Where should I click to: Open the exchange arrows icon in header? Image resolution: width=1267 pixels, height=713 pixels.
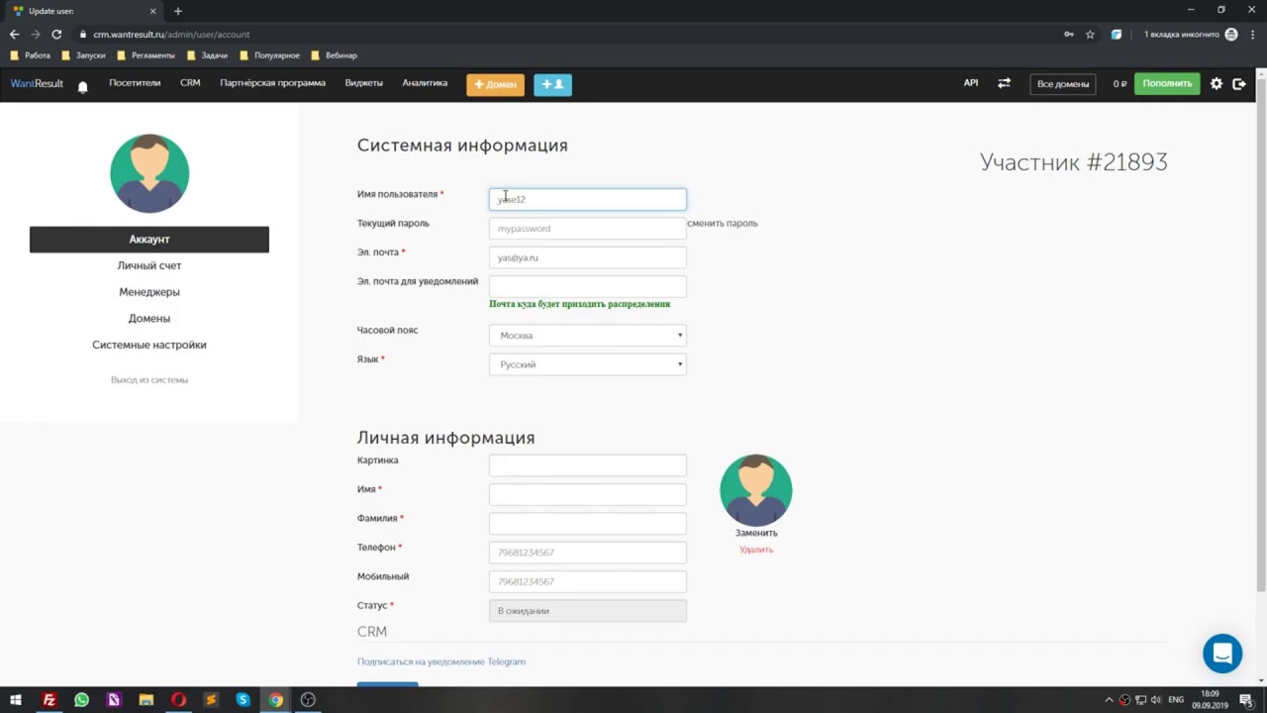pos(1004,83)
